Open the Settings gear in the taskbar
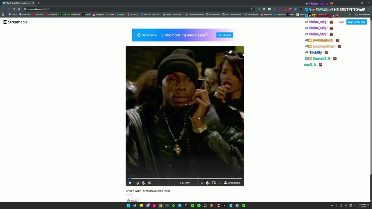Viewport: 372px width, 209px height. (x=237, y=206)
